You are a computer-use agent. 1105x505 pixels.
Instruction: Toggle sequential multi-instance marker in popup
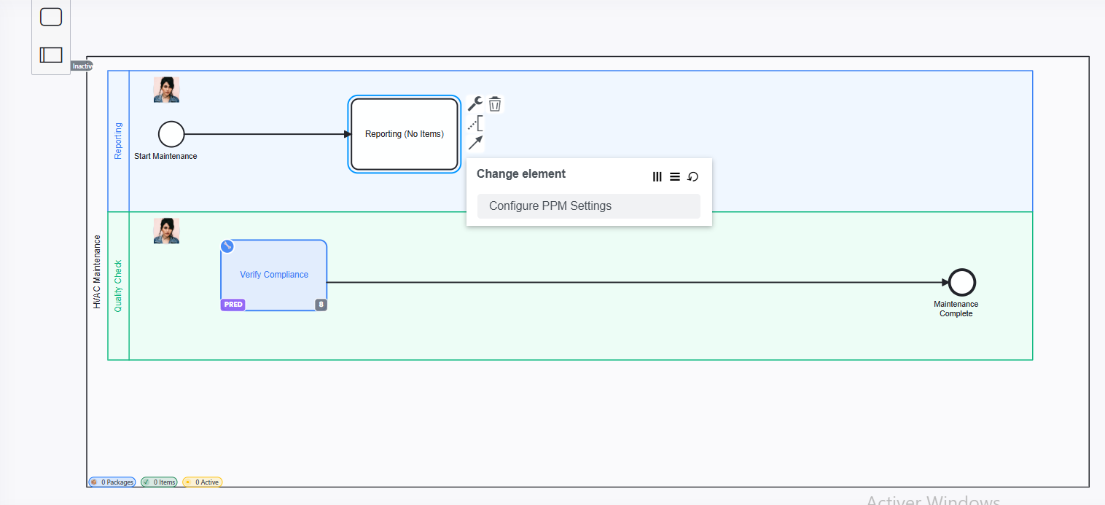tap(675, 176)
